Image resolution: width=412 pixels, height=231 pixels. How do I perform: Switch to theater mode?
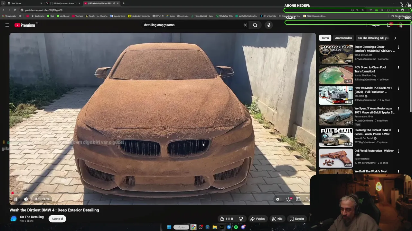[298, 199]
